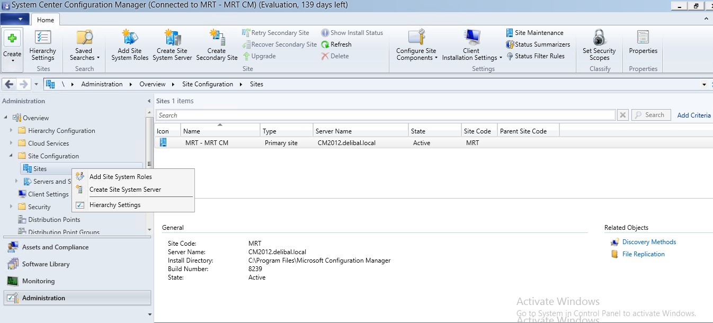Select Hierarchy Settings in context menu
713x323 pixels.
pos(115,205)
